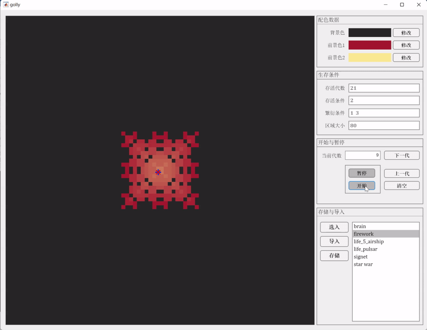Screen dimensions: 427x330
Task: Click the 区域大小 input field
Action: point(384,125)
